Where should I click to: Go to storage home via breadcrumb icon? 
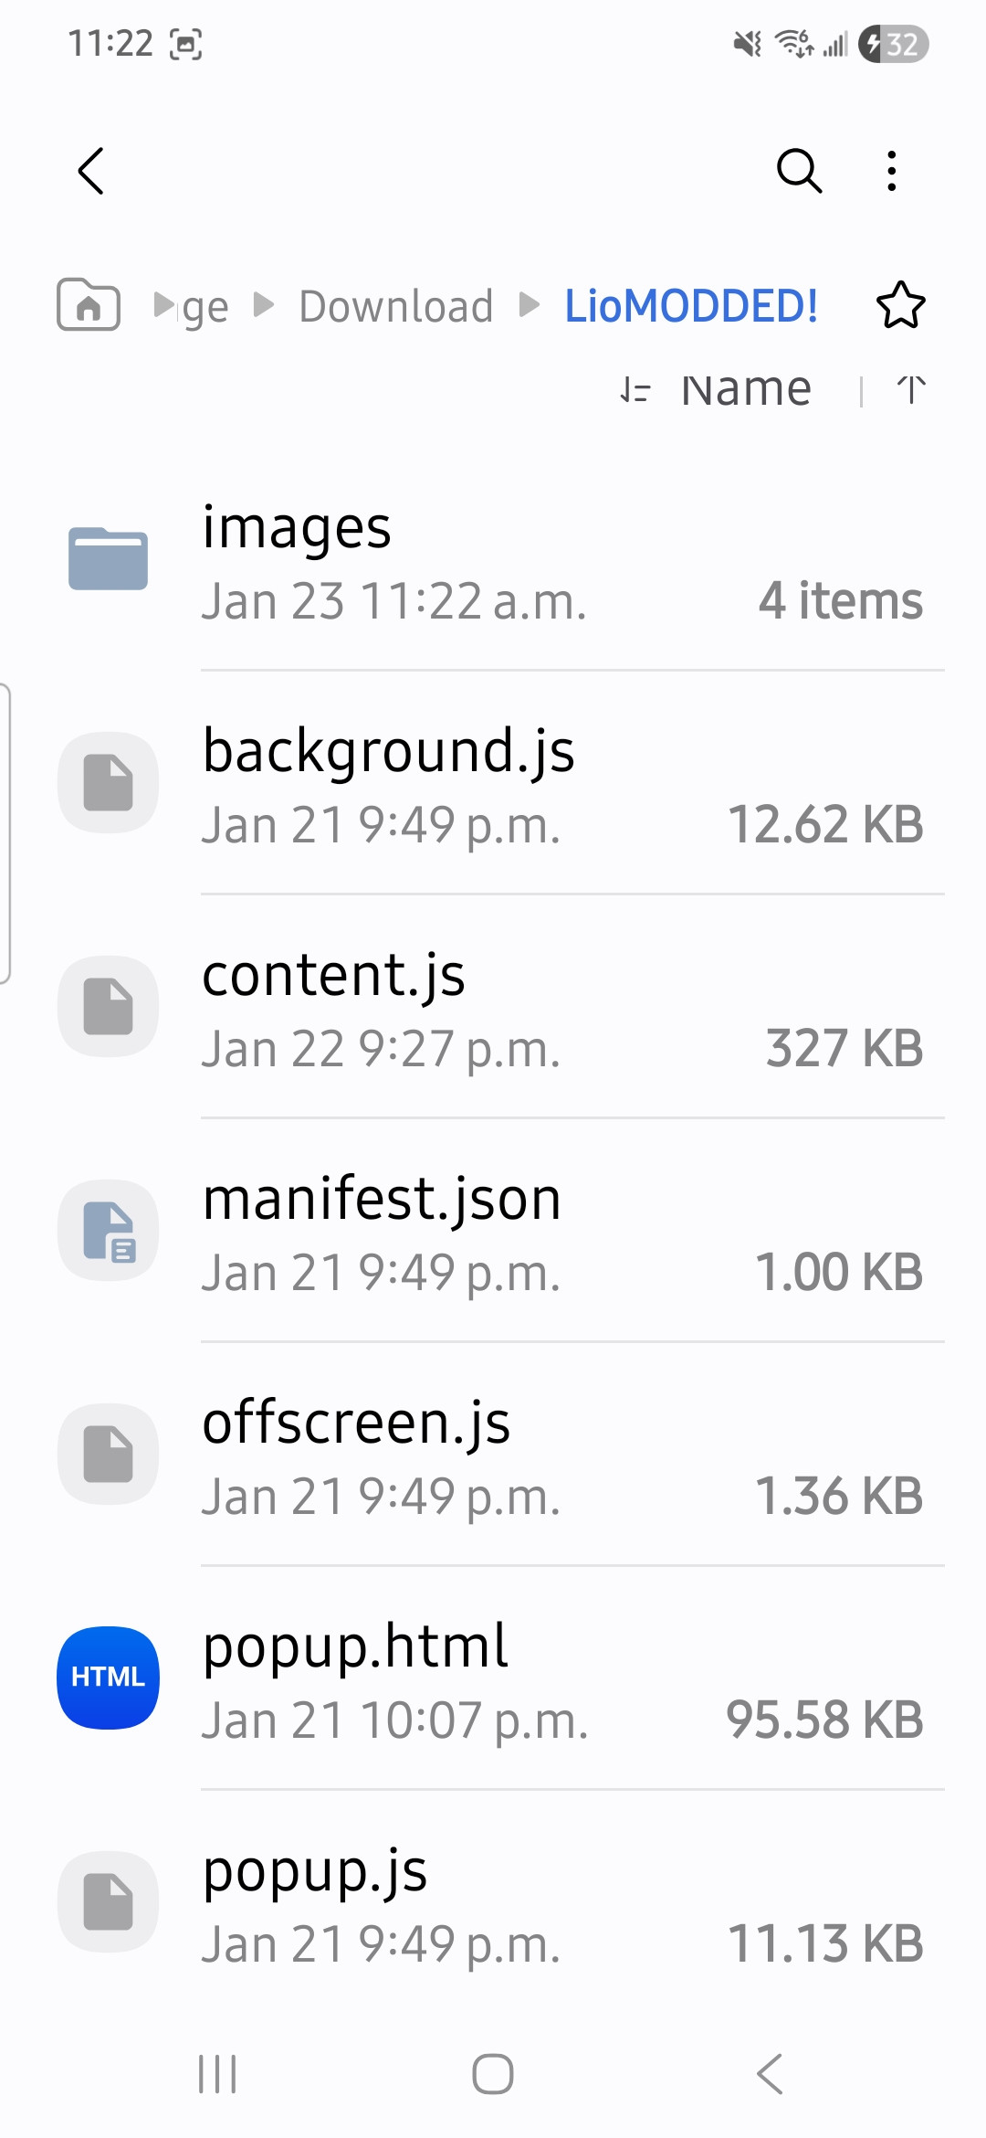point(89,304)
